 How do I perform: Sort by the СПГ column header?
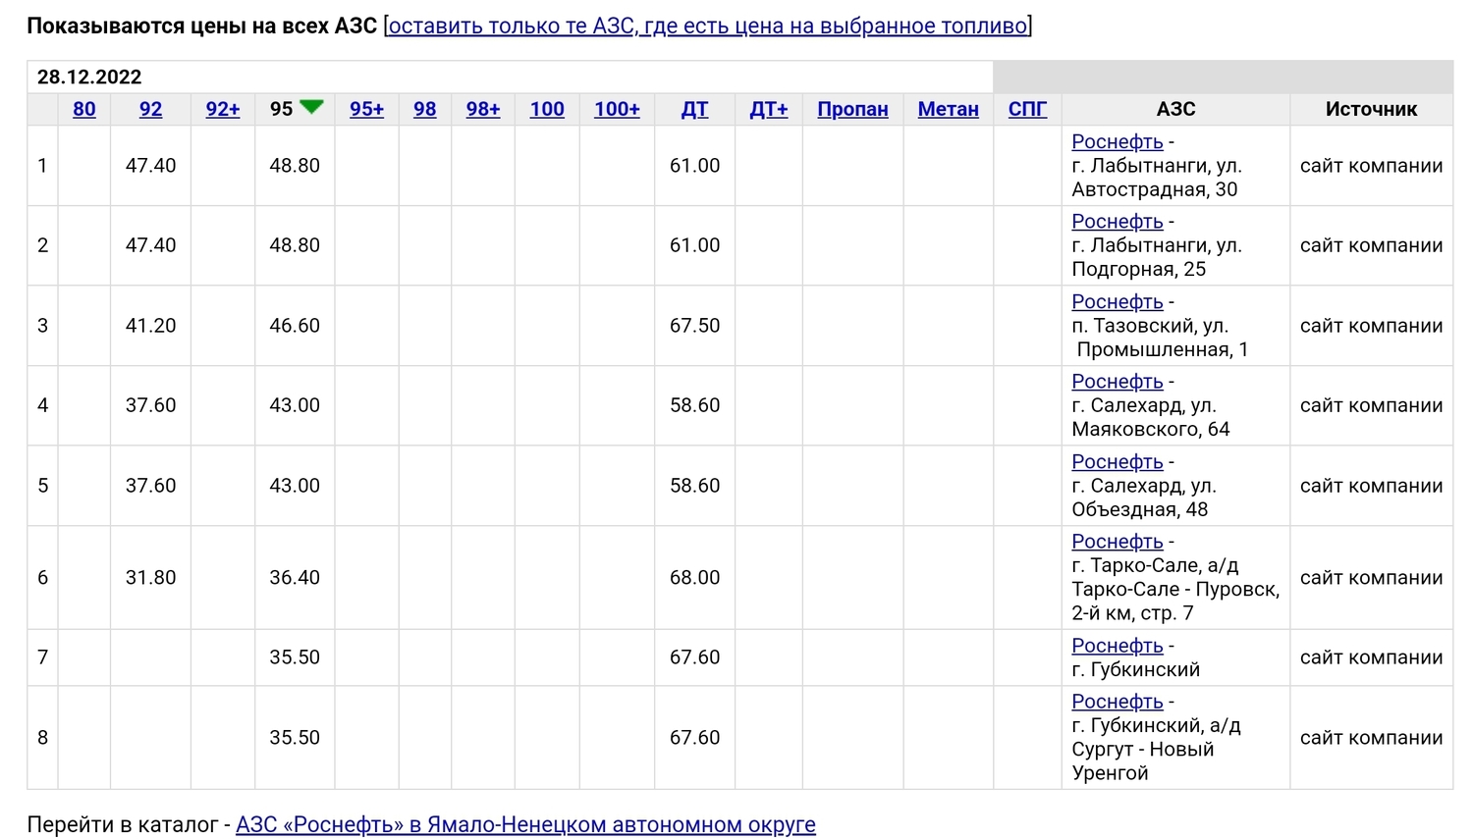click(x=1027, y=109)
